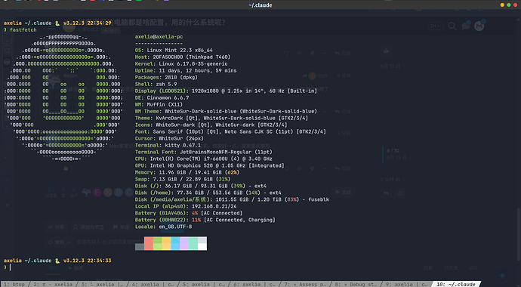Click lavender purple palette block
The image size is (521, 287).
click(184, 243)
